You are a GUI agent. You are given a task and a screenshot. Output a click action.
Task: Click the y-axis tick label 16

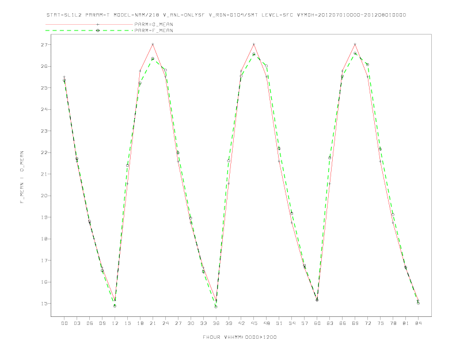pos(44,282)
